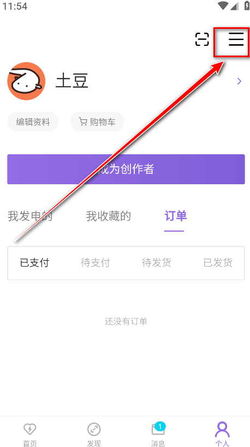Select the 订单 tab
The image size is (250, 447).
point(176,216)
